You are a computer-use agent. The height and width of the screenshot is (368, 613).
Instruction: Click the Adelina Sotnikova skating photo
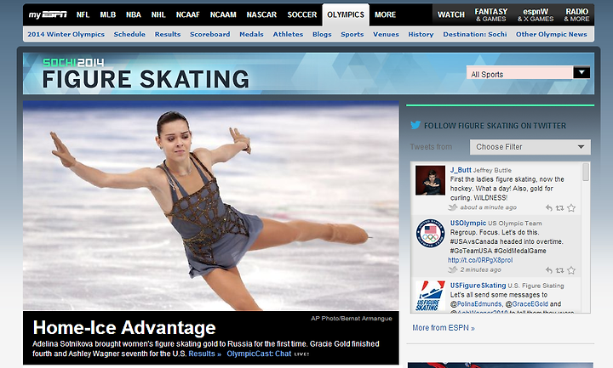point(211,206)
